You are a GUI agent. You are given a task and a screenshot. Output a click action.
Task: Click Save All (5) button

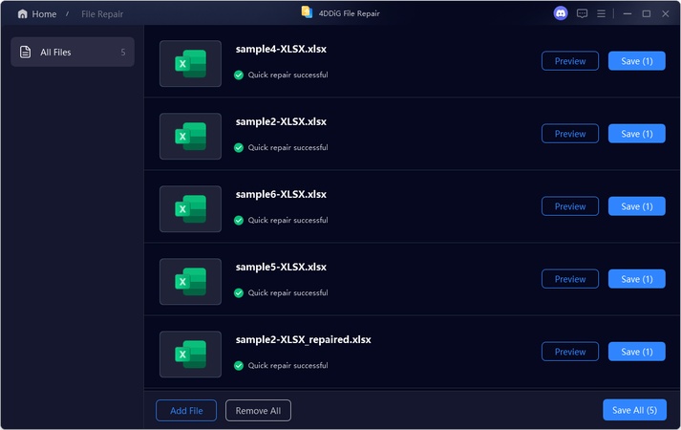[634, 410]
